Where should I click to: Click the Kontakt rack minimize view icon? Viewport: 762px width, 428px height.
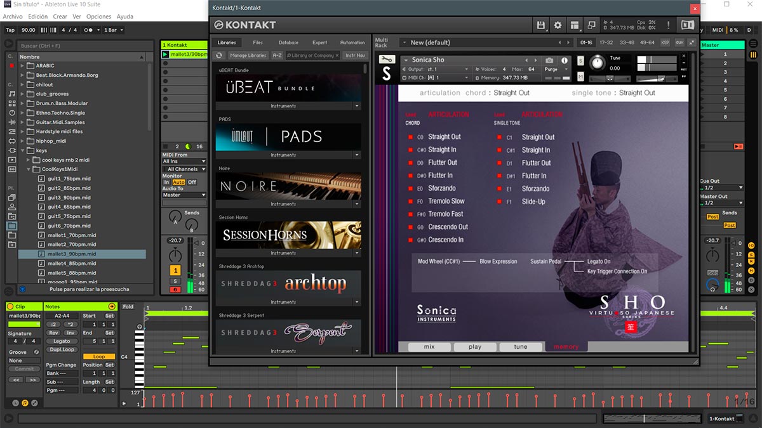tap(692, 42)
